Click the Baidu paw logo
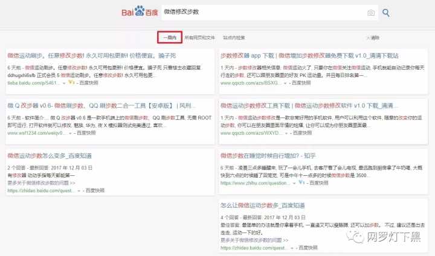 point(140,11)
